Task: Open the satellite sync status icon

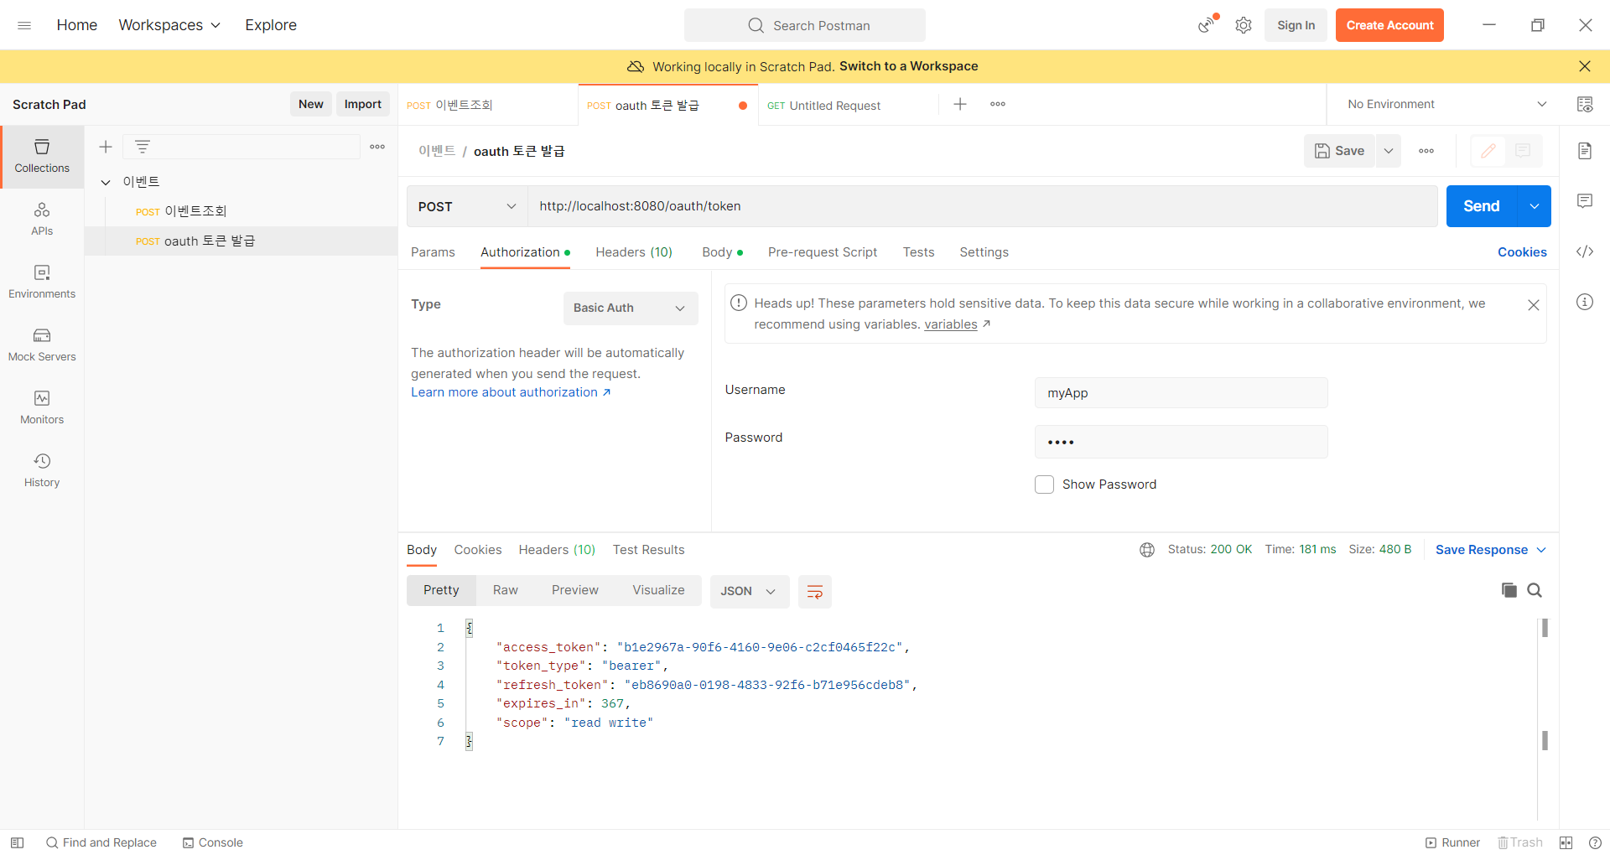Action: [x=1207, y=24]
